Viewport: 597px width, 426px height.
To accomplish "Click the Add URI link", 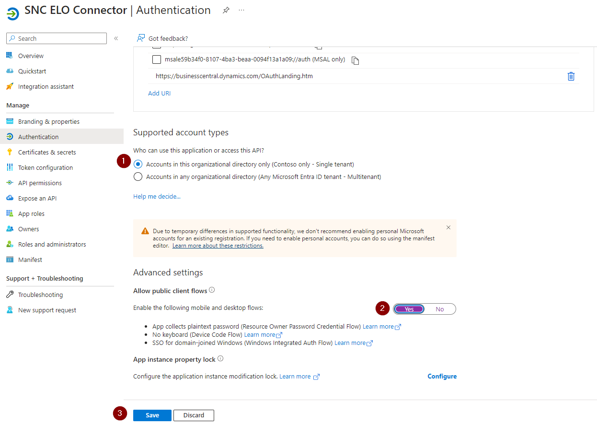I will coord(160,94).
